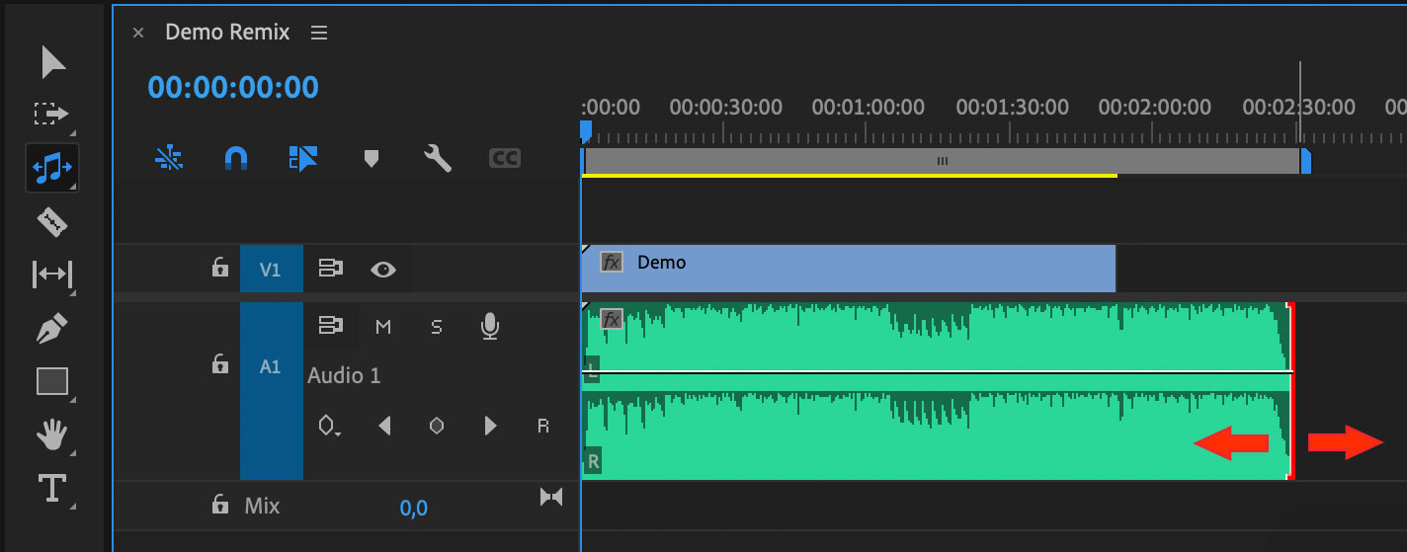This screenshot has height=552, width=1407.
Task: Go to next keyframe on A1
Action: [x=490, y=426]
